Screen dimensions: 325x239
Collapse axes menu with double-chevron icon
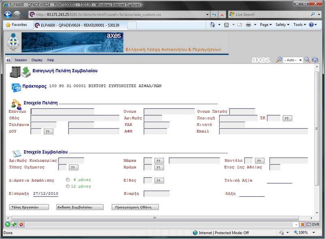(x=8, y=60)
